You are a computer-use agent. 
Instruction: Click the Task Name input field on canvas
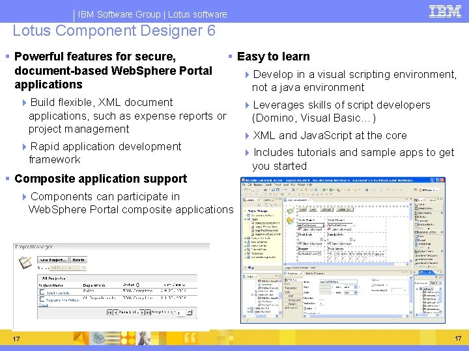pos(311,226)
